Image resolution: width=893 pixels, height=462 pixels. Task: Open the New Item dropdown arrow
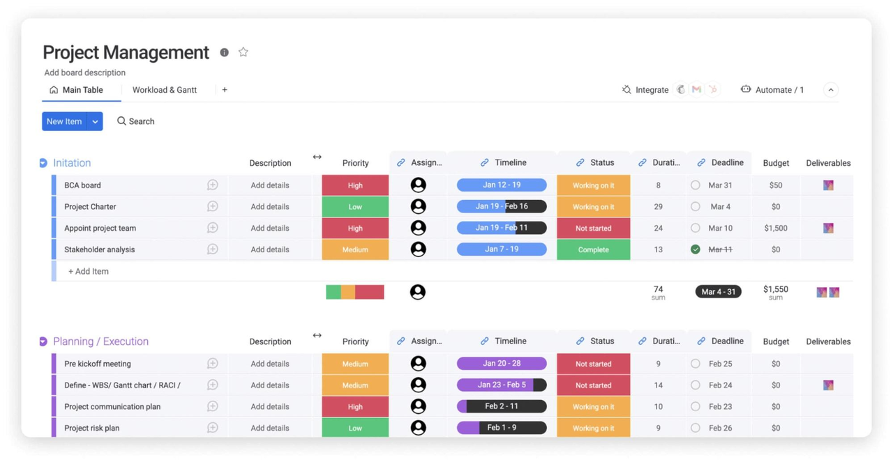(x=96, y=121)
